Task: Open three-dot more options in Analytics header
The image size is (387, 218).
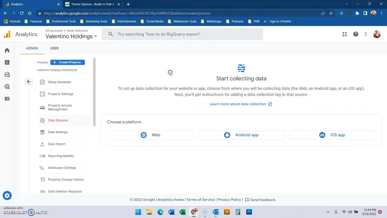Action: [x=366, y=34]
